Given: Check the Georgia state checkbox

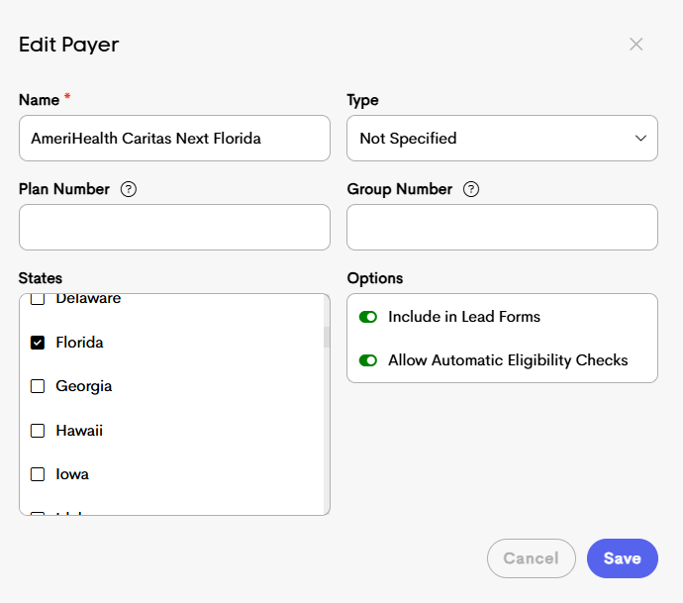Looking at the screenshot, I should pyautogui.click(x=38, y=386).
